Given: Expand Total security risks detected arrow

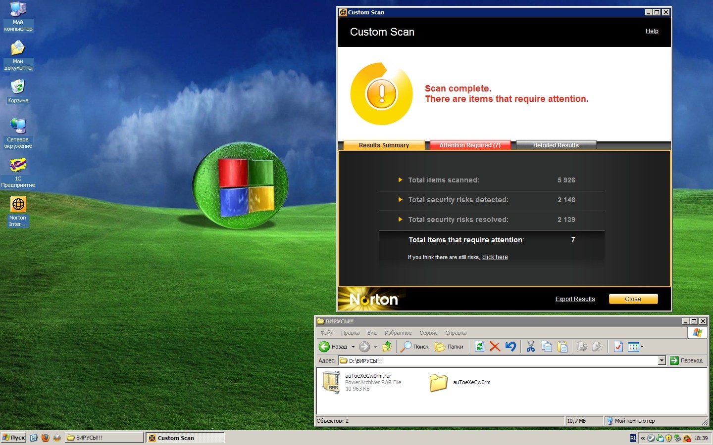Looking at the screenshot, I should click(400, 200).
